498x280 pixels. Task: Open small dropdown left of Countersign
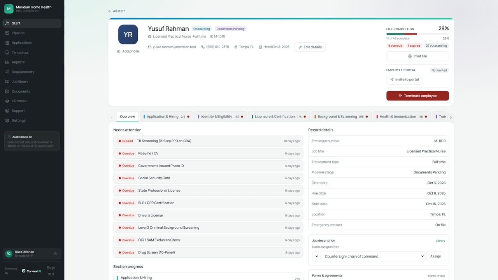point(316,256)
